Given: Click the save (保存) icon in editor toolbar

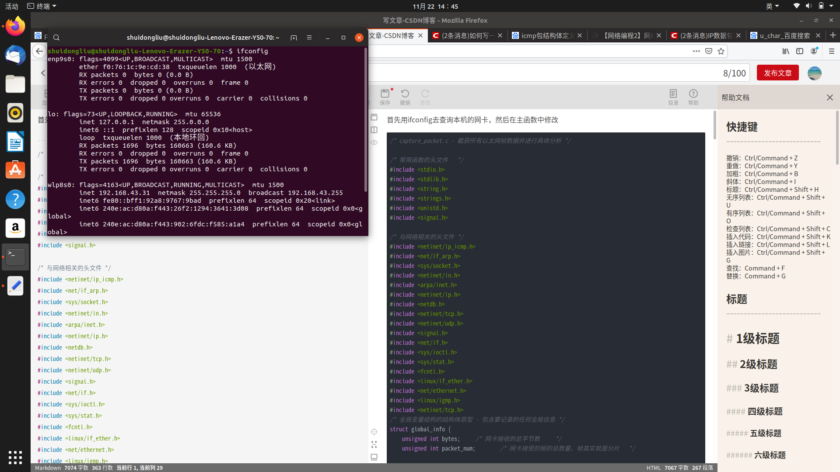Looking at the screenshot, I should [385, 94].
